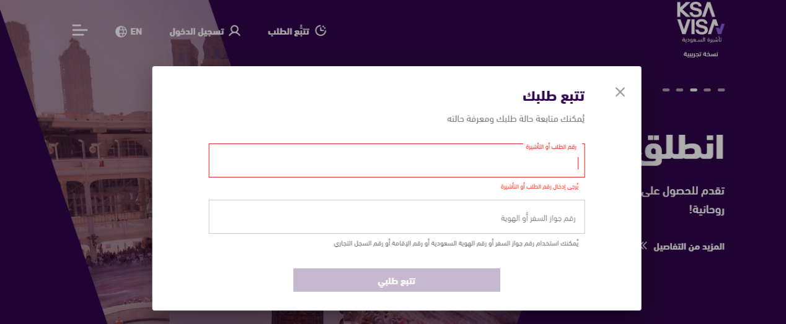Open the المزيد من التفاصيل link
The image size is (786, 324).
click(x=689, y=246)
